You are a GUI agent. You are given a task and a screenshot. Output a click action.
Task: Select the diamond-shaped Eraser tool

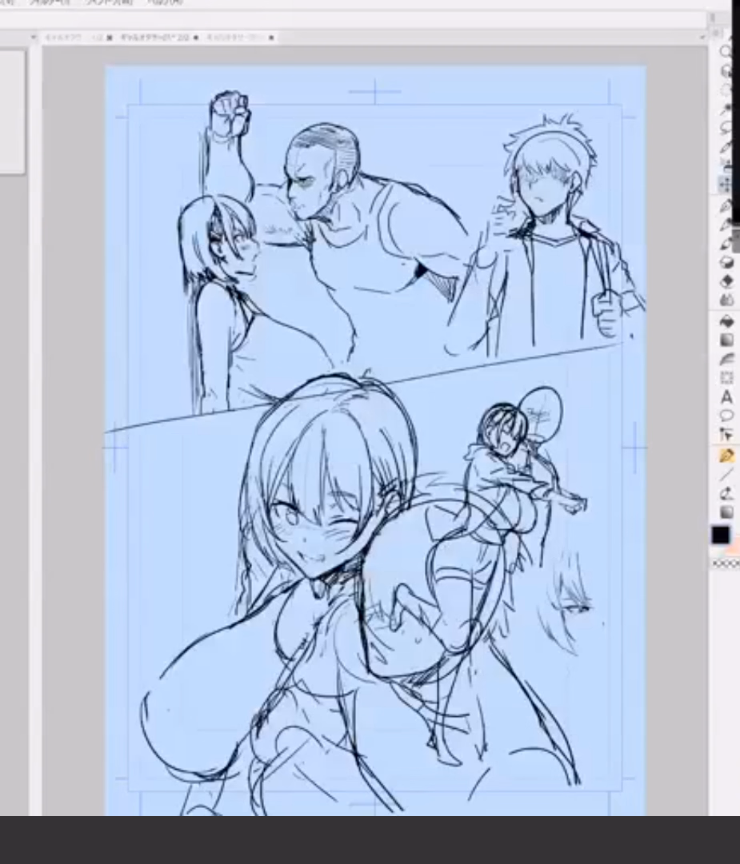(726, 281)
